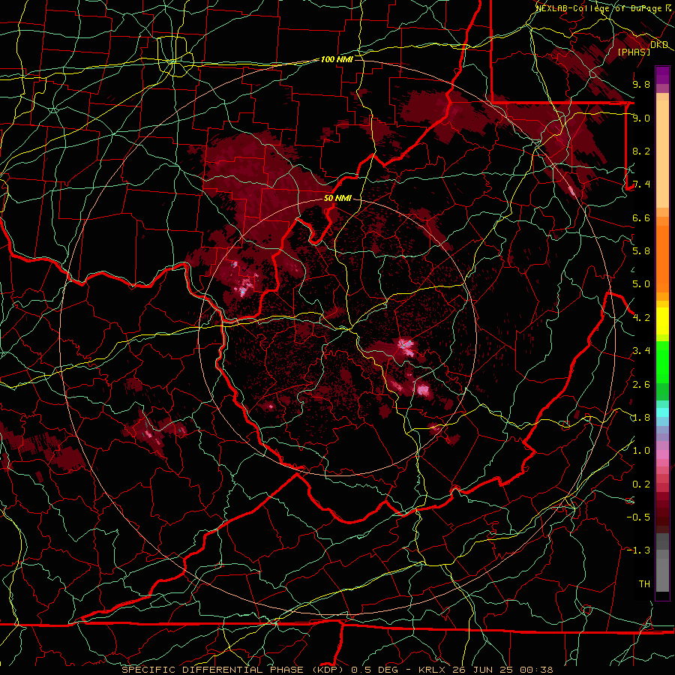The image size is (675, 675).
Task: Select the pale peach segment near 8.2 on color bar
Action: click(x=662, y=155)
